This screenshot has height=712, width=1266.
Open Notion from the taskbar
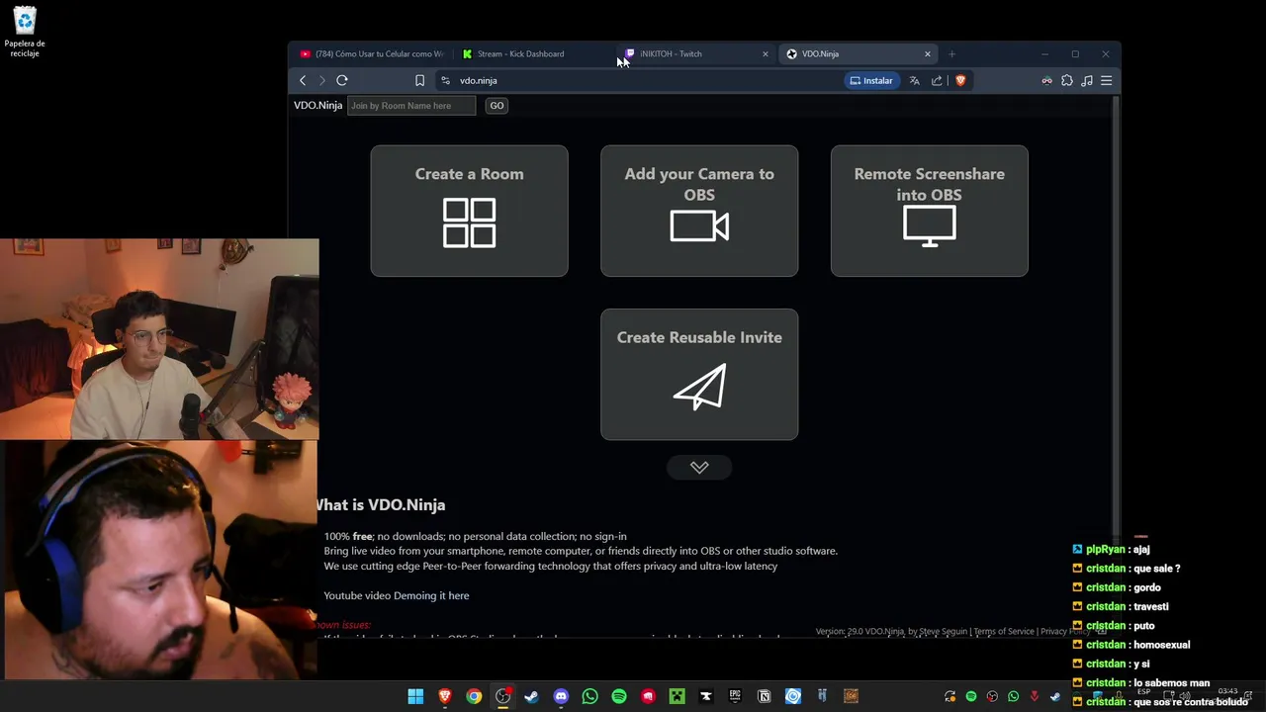[764, 696]
